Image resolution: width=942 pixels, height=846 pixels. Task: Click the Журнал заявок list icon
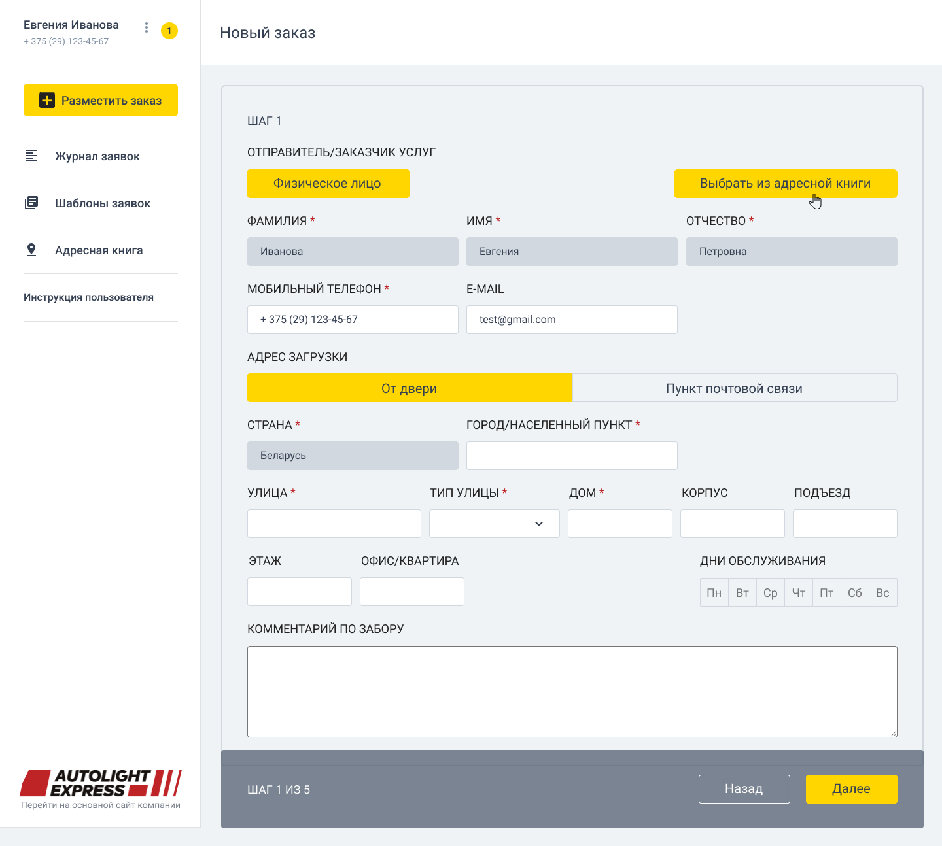point(31,156)
